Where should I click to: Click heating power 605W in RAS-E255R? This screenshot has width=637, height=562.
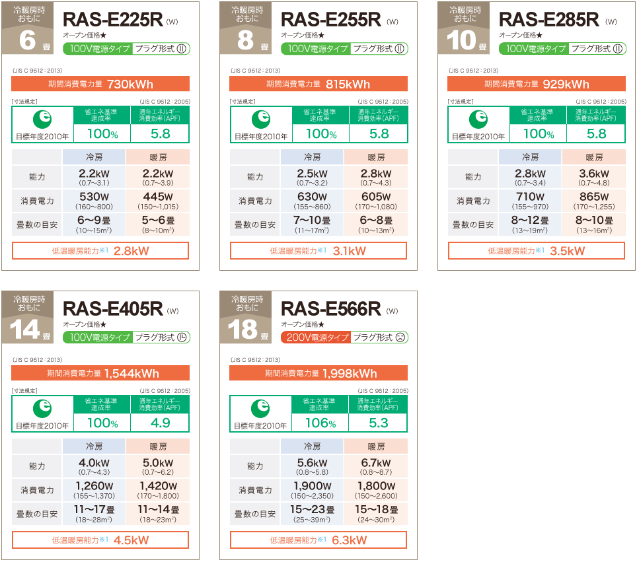click(x=376, y=197)
